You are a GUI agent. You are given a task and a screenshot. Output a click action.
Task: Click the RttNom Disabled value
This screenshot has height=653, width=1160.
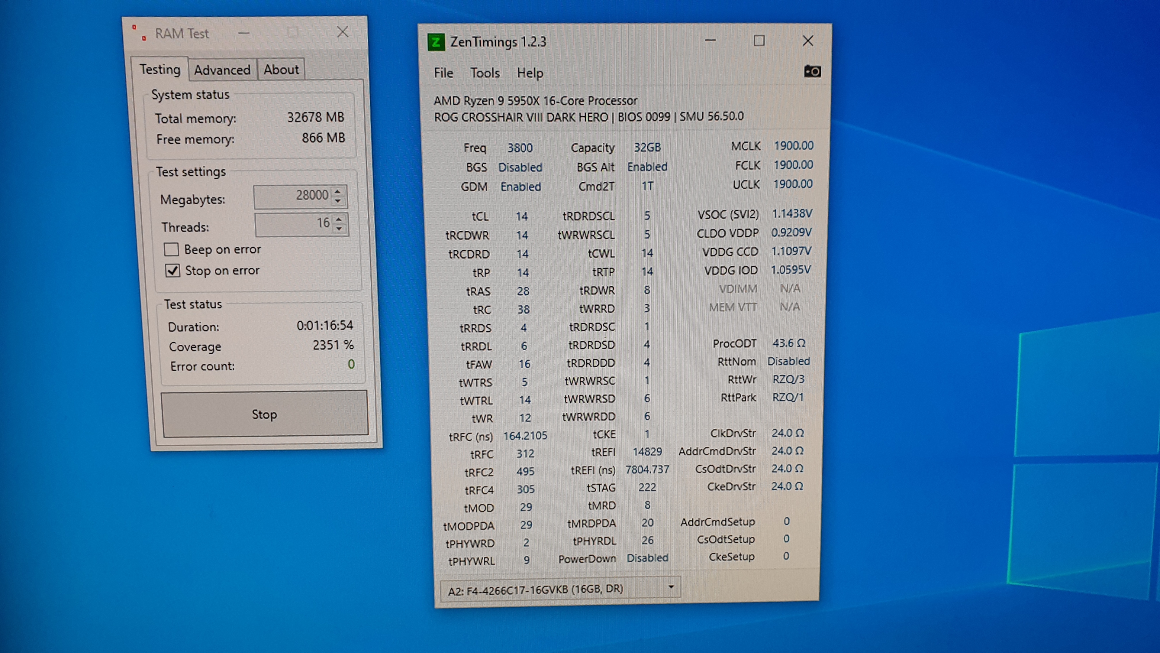(x=788, y=361)
